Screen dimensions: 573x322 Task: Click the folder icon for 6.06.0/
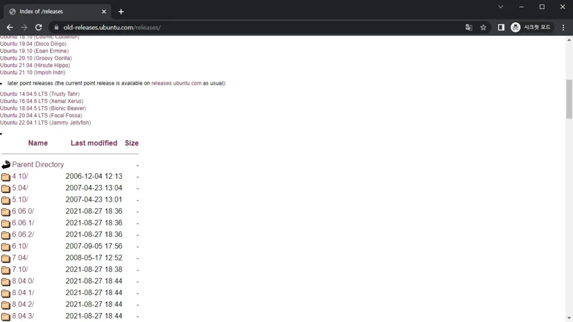point(6,212)
